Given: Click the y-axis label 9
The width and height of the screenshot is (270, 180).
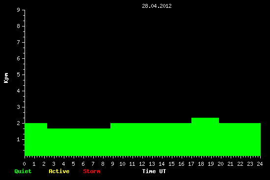Looking at the screenshot, I should (x=19, y=10).
